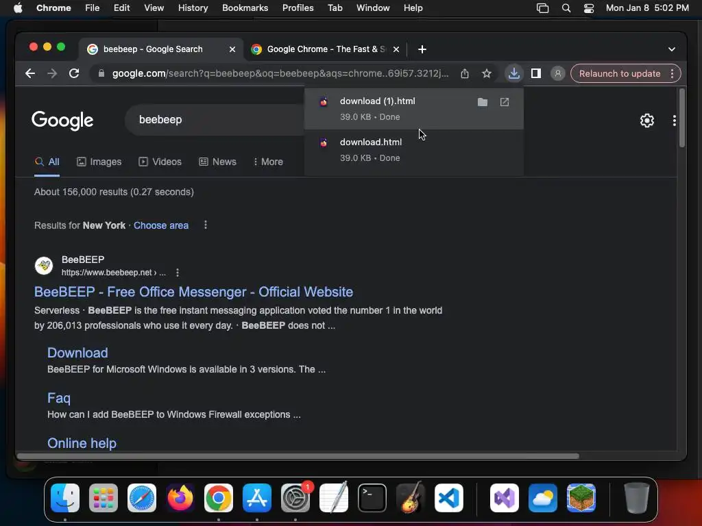Open the Bookmarks menu
702x526 pixels.
(245, 8)
